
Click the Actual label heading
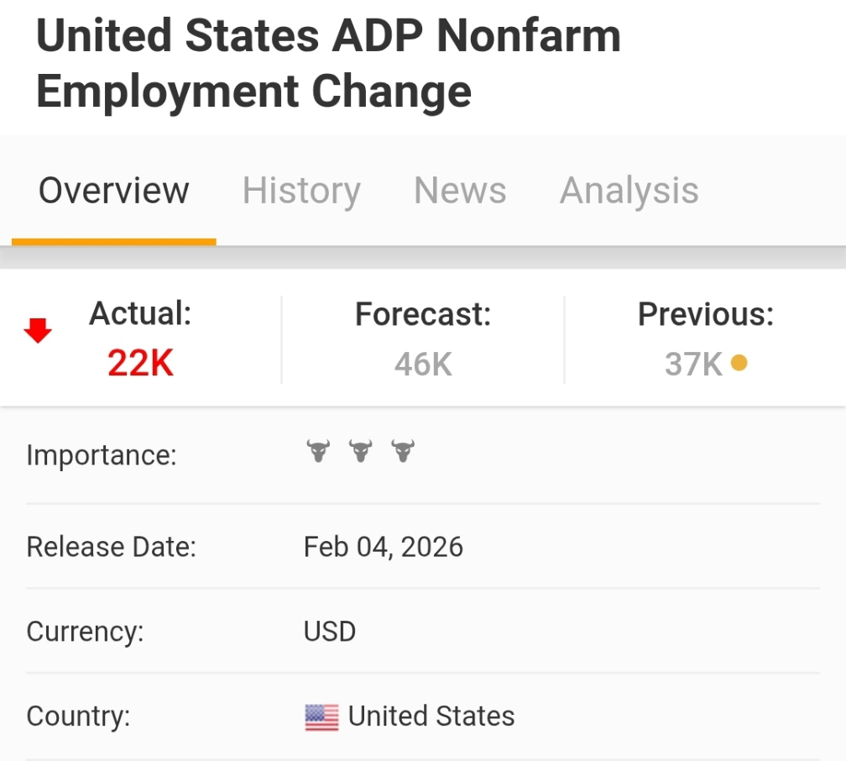[140, 313]
